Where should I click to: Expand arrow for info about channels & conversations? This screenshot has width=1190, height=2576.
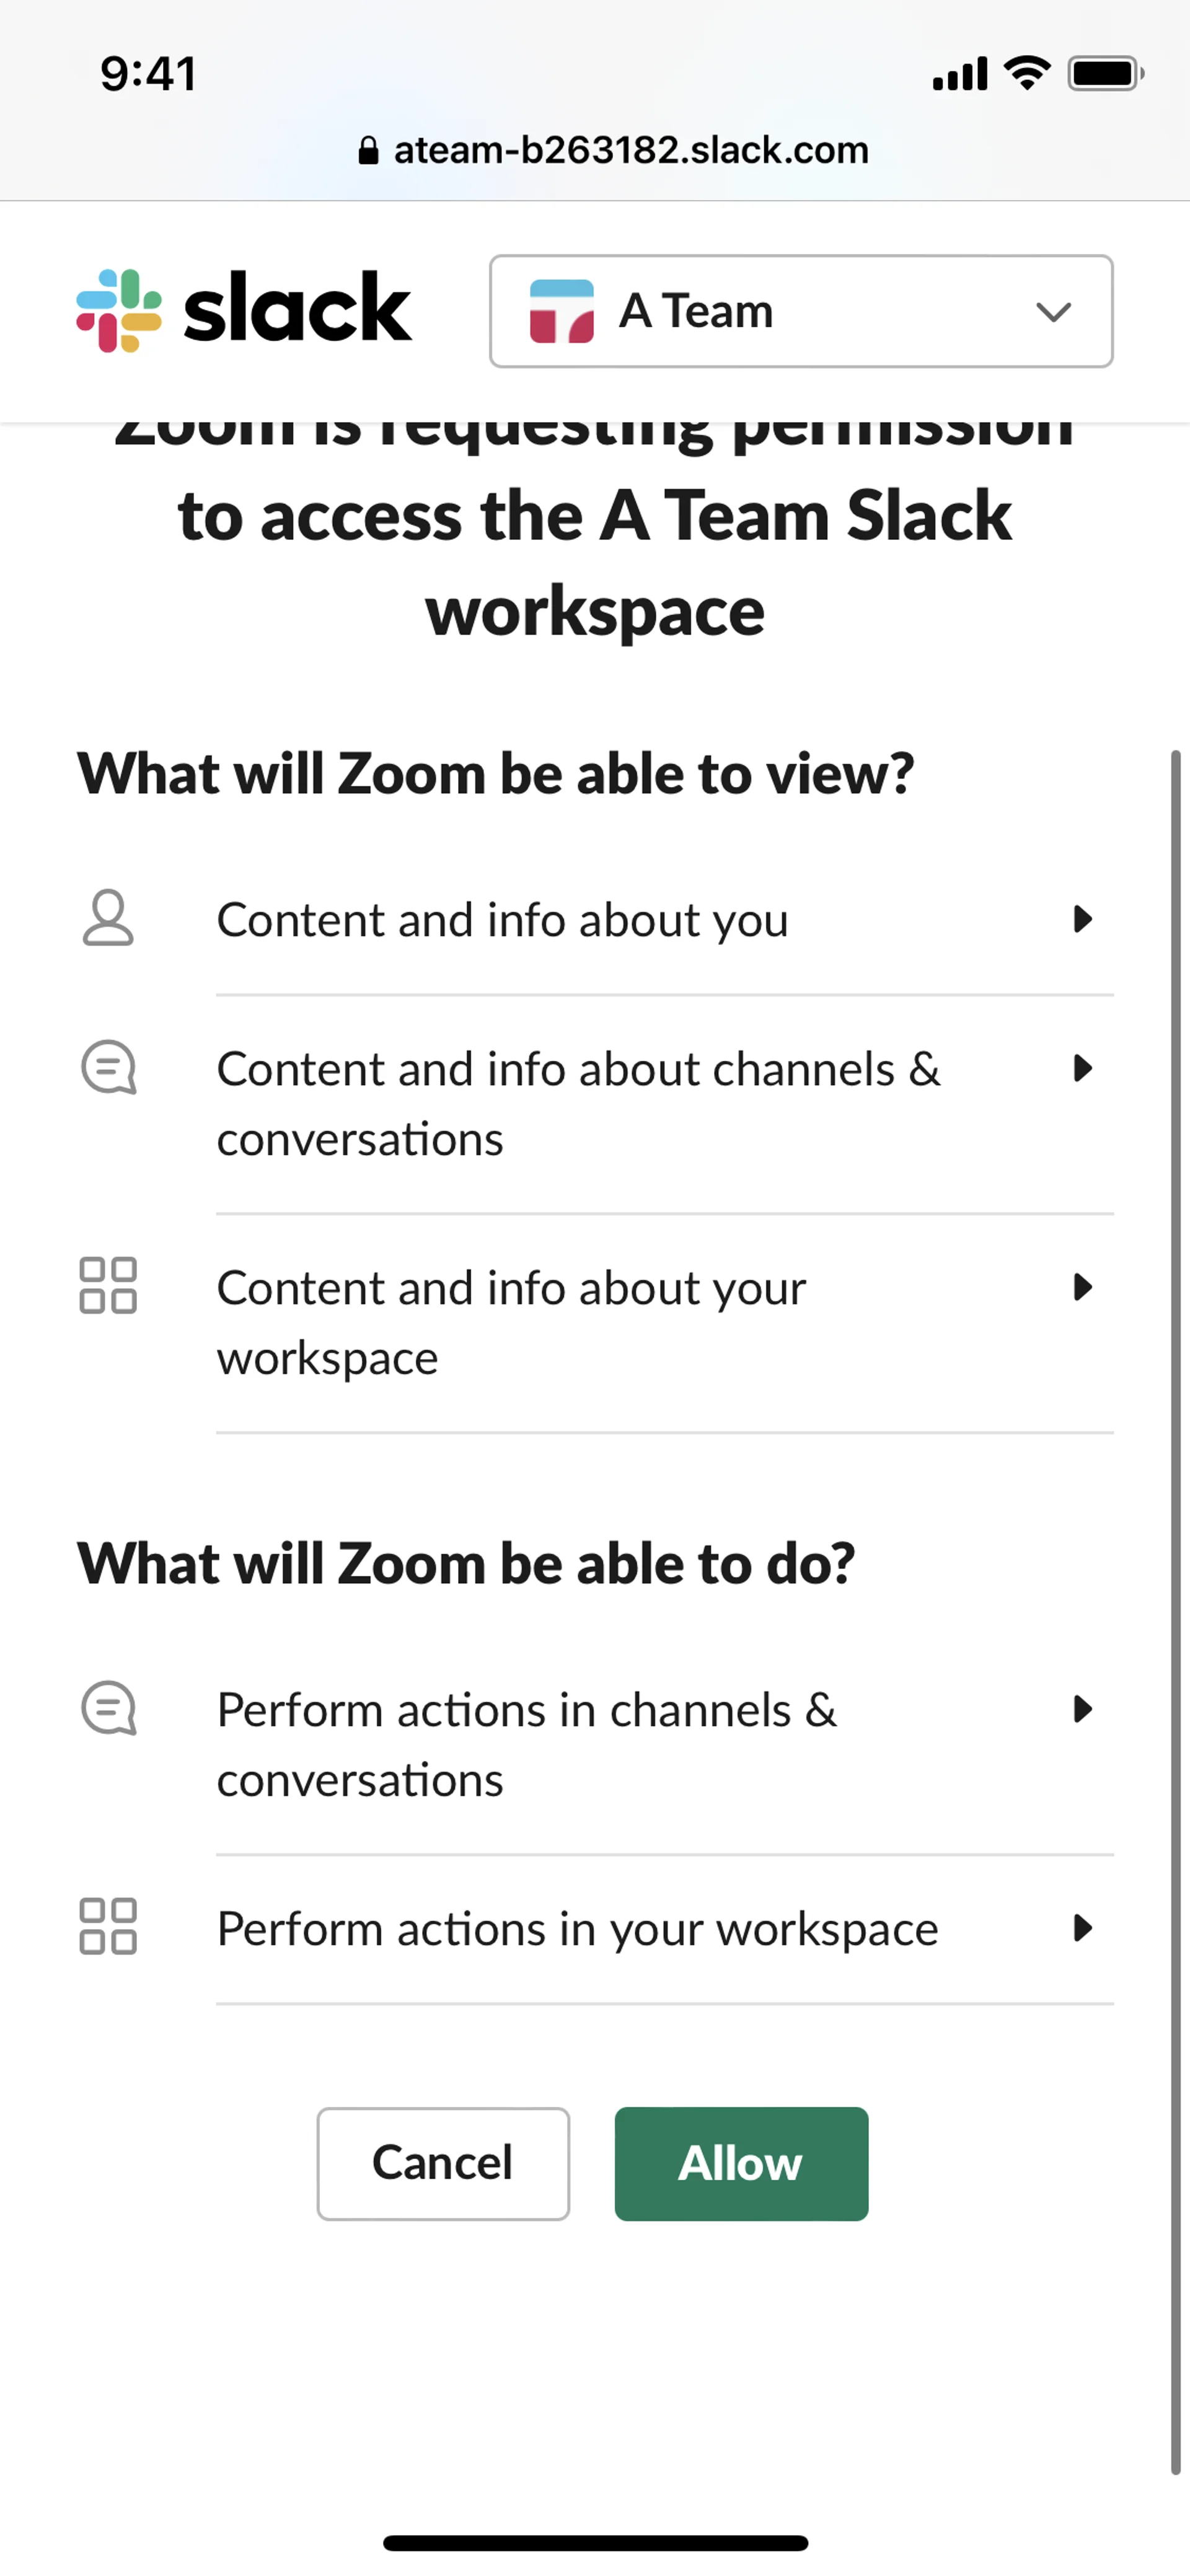[1082, 1068]
